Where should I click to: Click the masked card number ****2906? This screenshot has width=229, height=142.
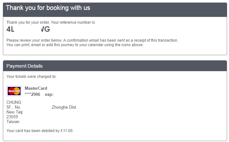[32, 94]
